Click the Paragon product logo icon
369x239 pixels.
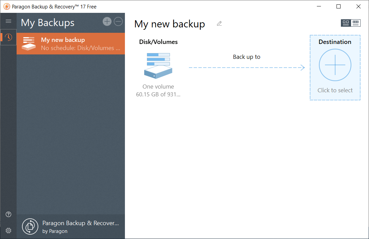point(30,226)
